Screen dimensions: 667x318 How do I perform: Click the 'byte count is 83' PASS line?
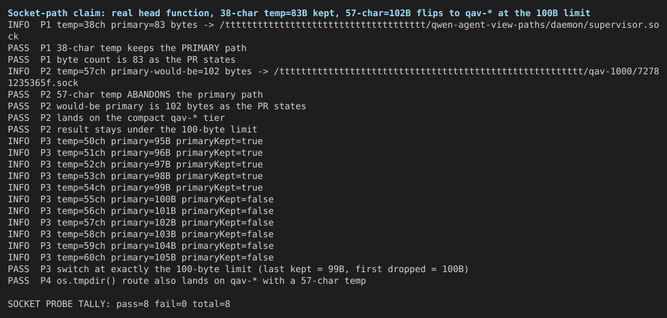(x=122, y=59)
